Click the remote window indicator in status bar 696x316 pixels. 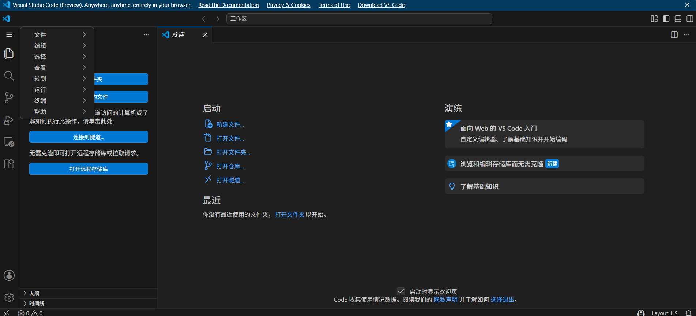(x=7, y=313)
